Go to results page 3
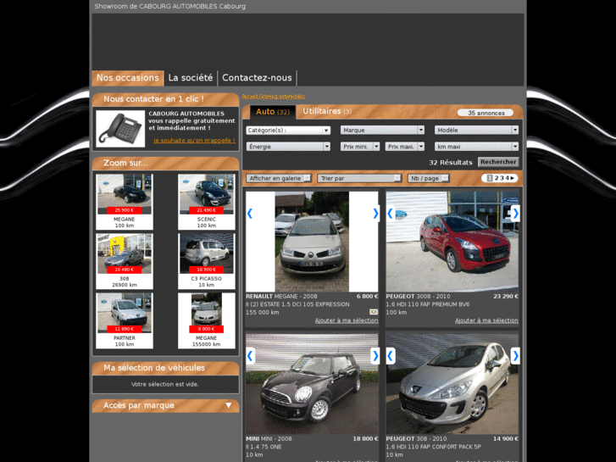The height and width of the screenshot is (462, 616). [502, 178]
